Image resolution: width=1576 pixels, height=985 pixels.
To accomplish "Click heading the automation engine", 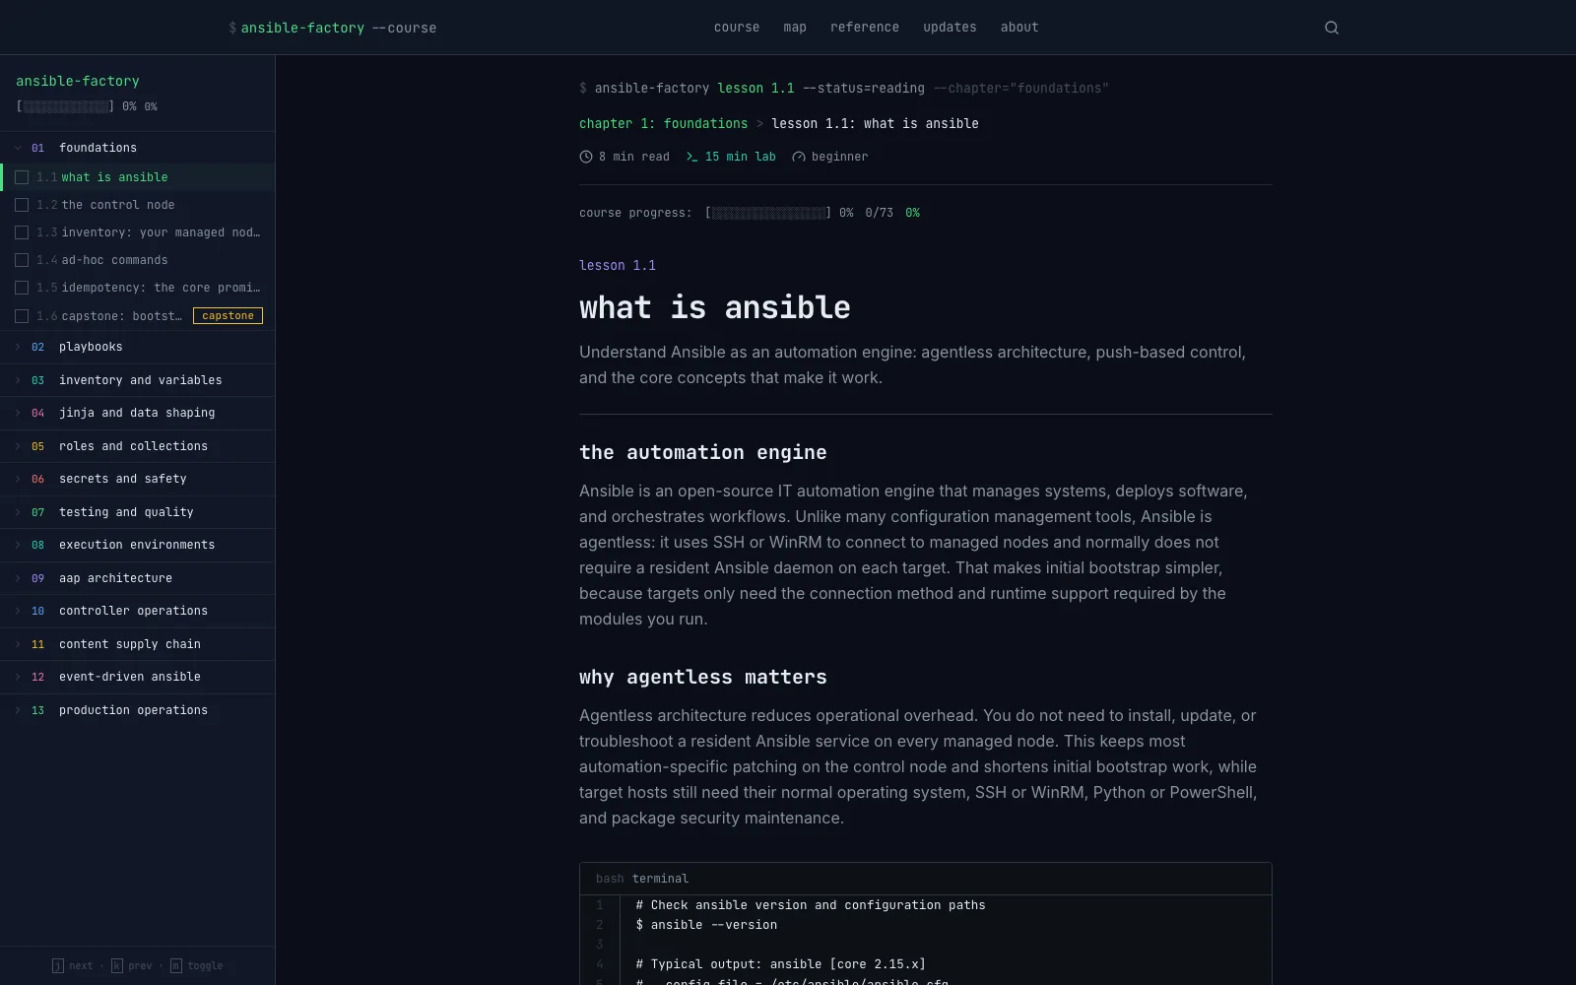I will [x=703, y=453].
